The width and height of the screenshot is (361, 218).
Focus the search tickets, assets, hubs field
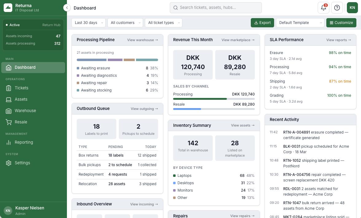click(x=216, y=8)
